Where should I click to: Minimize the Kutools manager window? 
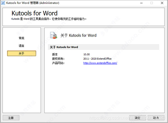tap(141, 3)
